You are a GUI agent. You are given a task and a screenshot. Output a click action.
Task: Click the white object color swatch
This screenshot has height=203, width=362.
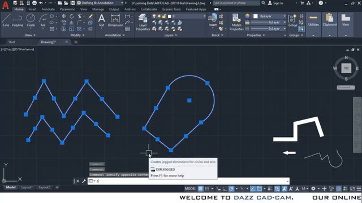[x=256, y=16]
